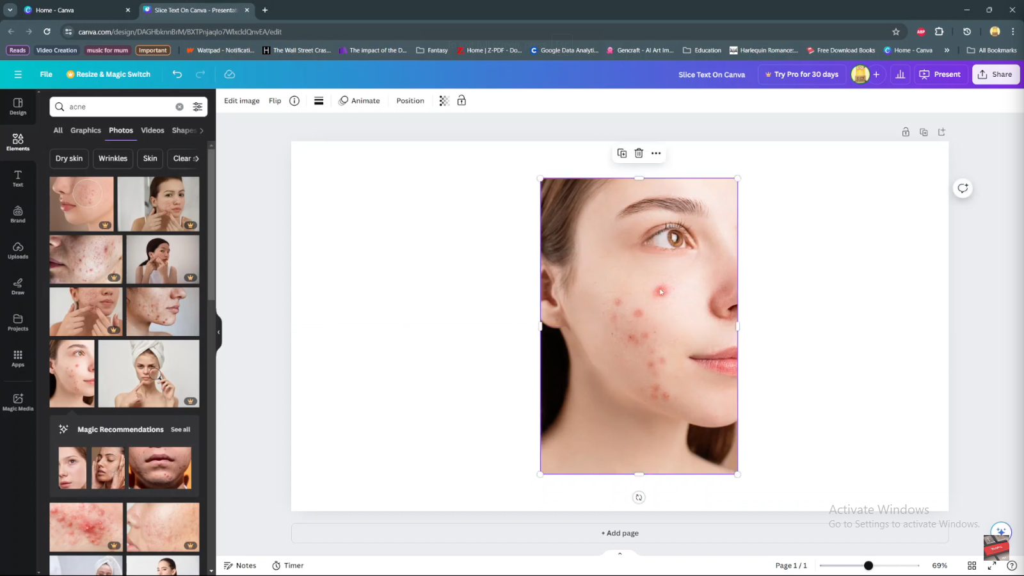Click the Flip button
Image resolution: width=1024 pixels, height=576 pixels.
(x=275, y=100)
